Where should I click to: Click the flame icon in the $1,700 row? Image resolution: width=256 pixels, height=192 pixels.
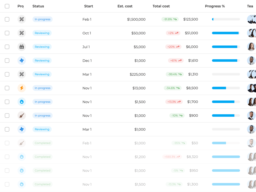(22, 102)
